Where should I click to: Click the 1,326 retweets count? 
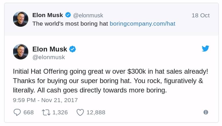pyautogui.click(x=60, y=112)
